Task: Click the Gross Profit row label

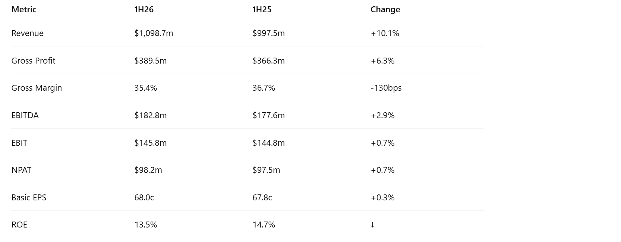Action: 33,61
